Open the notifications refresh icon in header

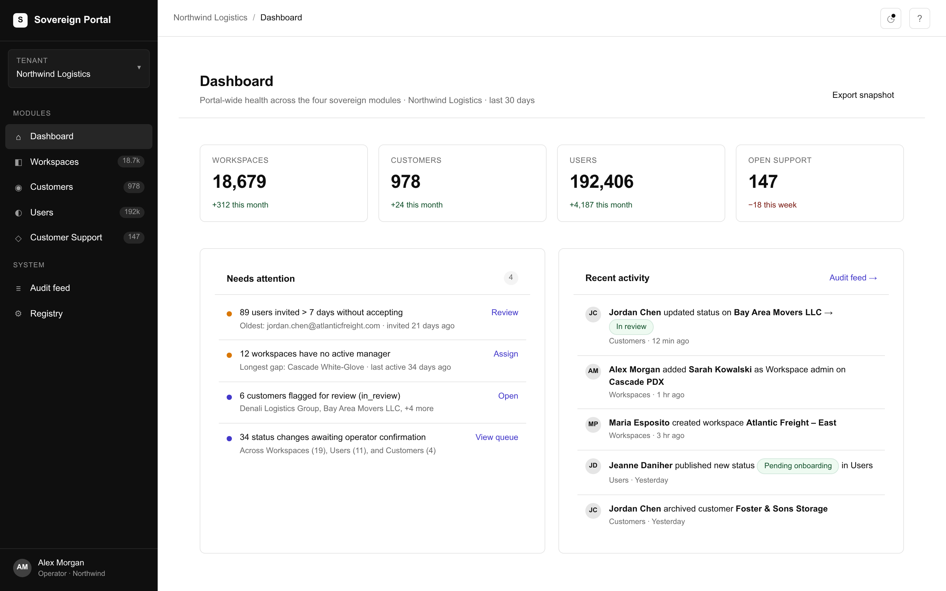pos(890,18)
